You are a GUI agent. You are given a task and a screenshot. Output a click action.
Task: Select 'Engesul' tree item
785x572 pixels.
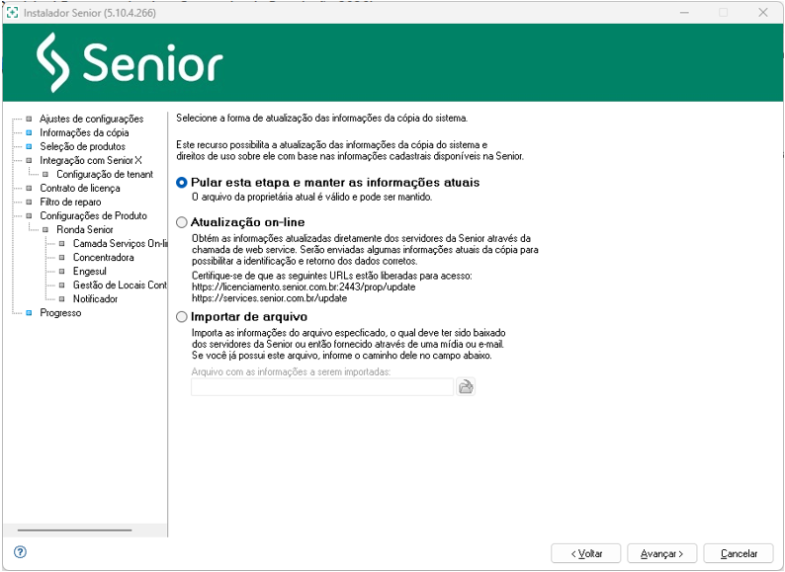coord(90,272)
